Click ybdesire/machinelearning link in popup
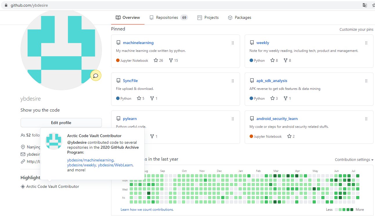The height and width of the screenshot is (218, 375). (x=90, y=160)
